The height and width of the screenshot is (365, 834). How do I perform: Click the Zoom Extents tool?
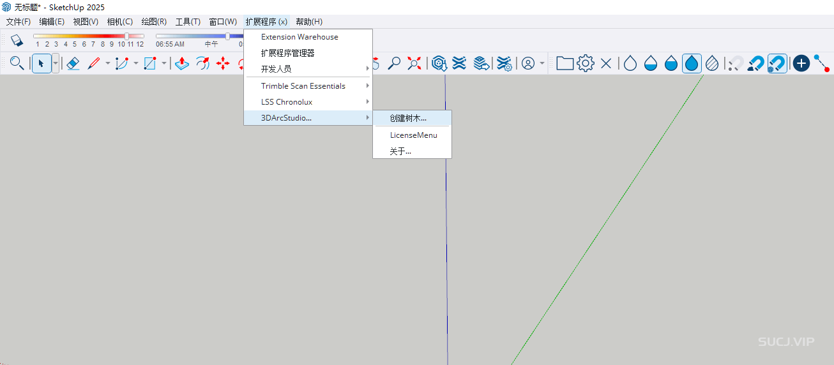point(415,63)
